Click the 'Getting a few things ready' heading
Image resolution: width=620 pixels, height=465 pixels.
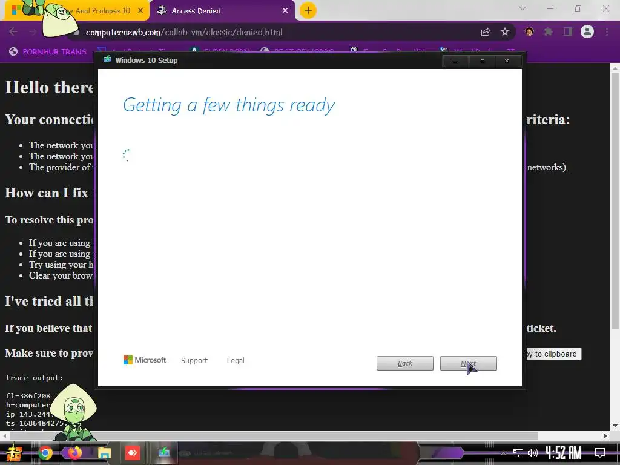click(x=228, y=105)
